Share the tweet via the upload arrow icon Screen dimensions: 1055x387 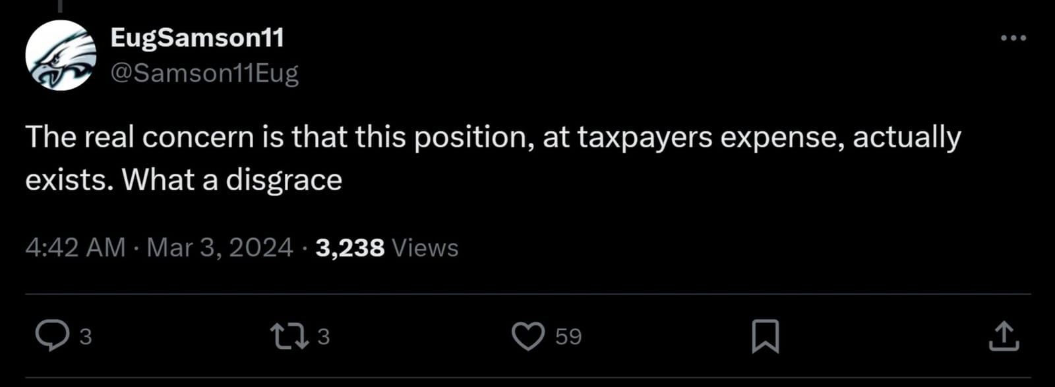coord(1004,336)
